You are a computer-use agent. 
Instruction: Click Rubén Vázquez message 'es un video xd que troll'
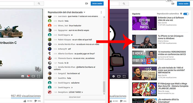pos(82,40)
